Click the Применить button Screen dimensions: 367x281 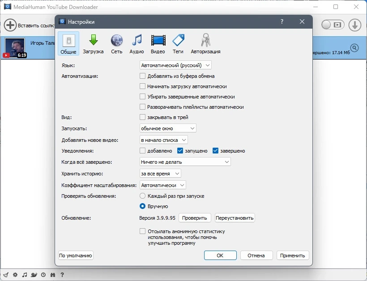[293, 255]
